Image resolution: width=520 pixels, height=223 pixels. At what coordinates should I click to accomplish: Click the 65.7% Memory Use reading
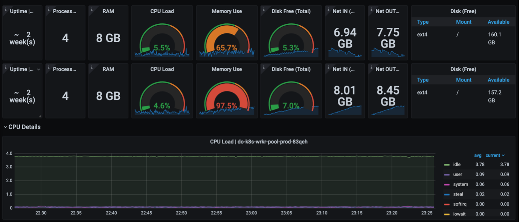tap(227, 48)
